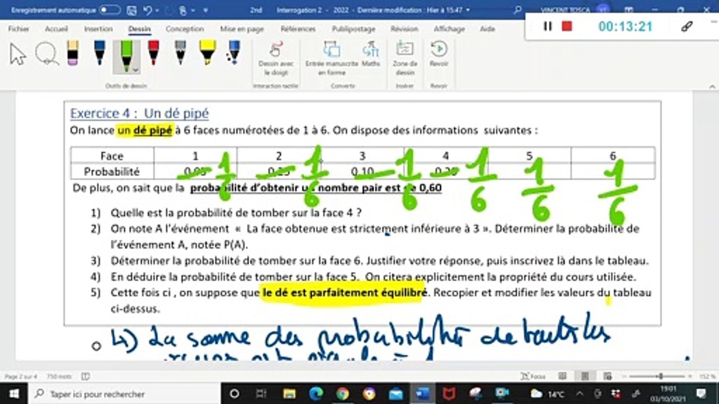Pick the green pen
719x404 pixels.
tap(126, 55)
